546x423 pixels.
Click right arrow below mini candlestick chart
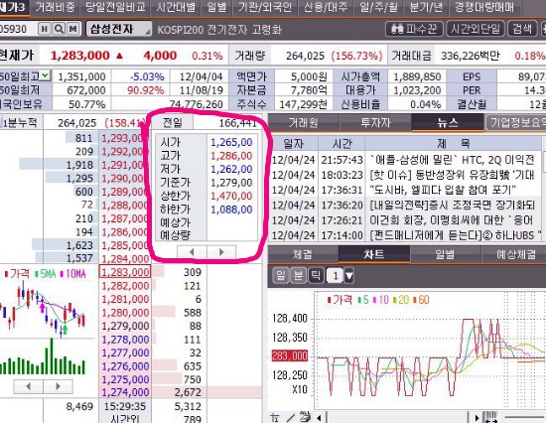point(58,386)
